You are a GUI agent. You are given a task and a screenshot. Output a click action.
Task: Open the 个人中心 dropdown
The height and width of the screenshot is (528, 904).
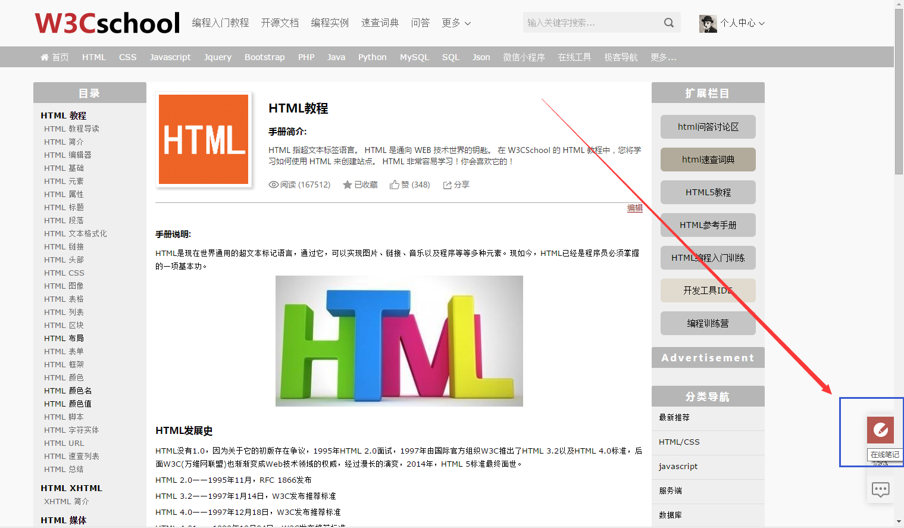coord(742,23)
